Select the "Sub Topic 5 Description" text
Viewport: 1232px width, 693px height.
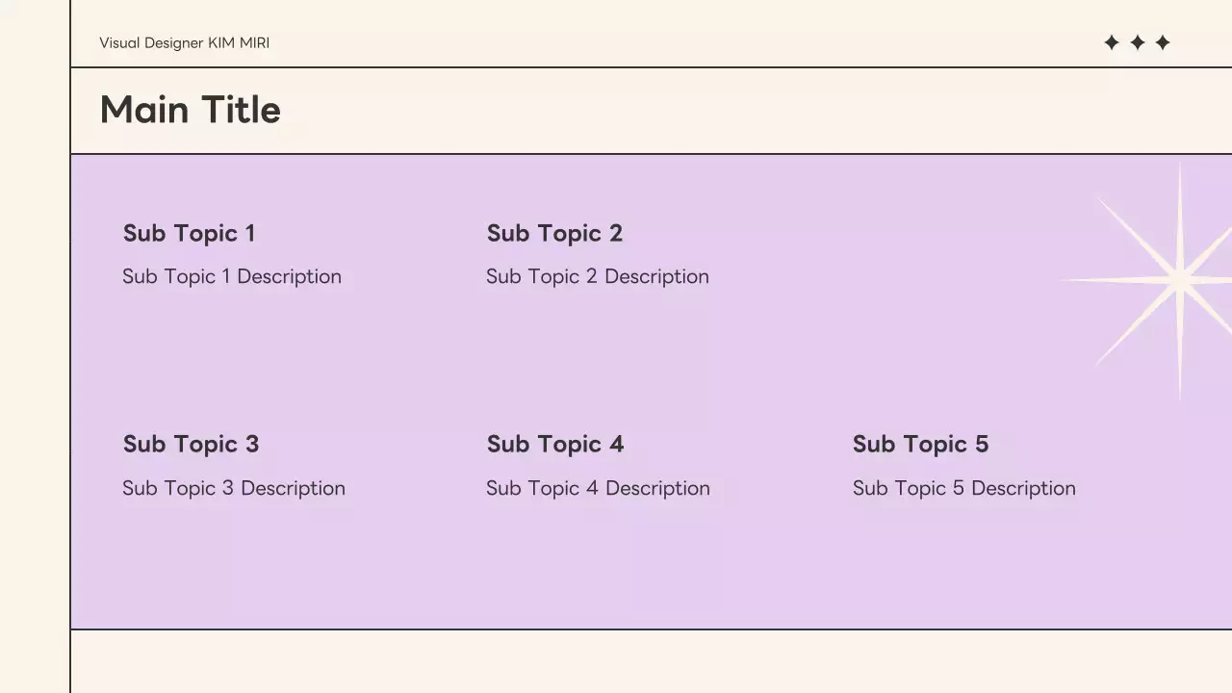coord(963,488)
